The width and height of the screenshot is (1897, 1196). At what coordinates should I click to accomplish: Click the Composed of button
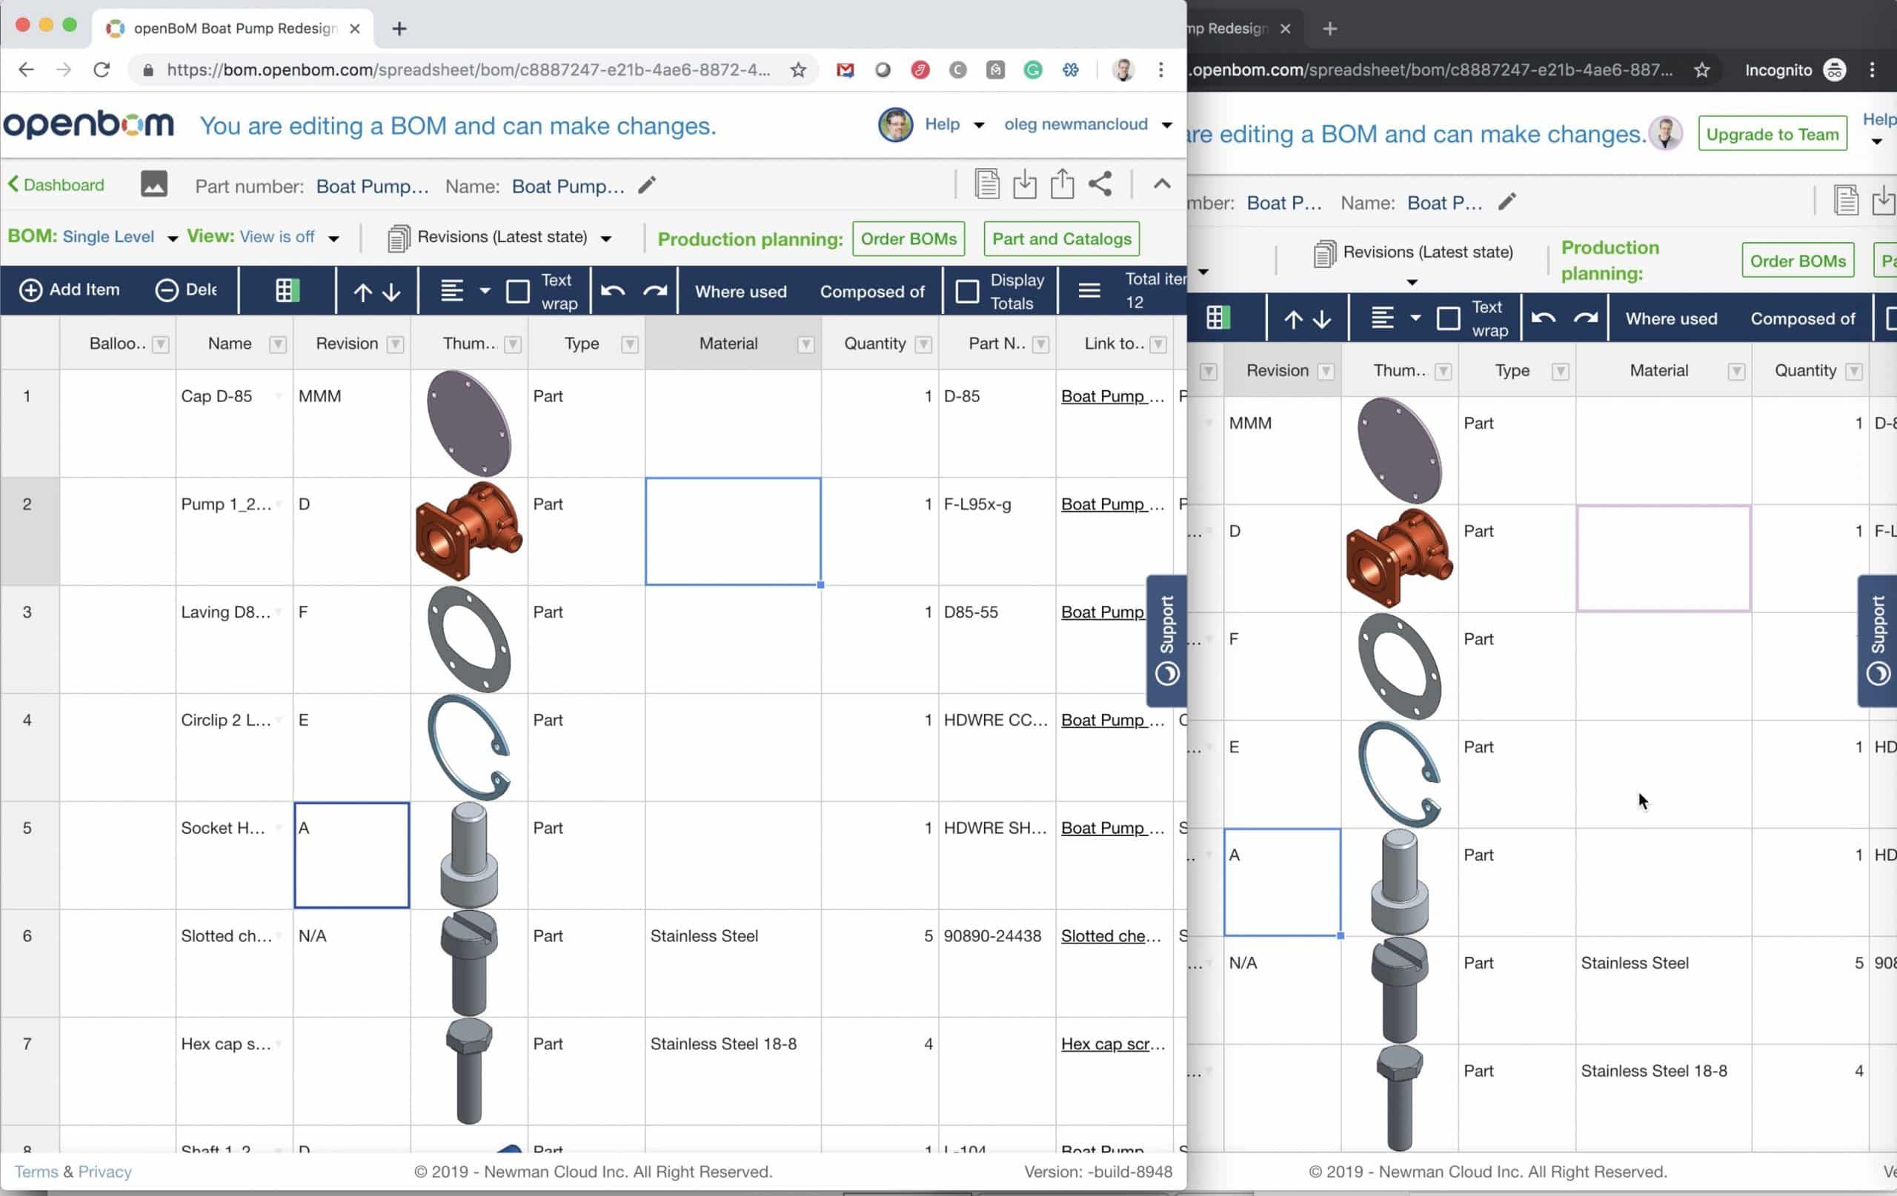pyautogui.click(x=873, y=290)
